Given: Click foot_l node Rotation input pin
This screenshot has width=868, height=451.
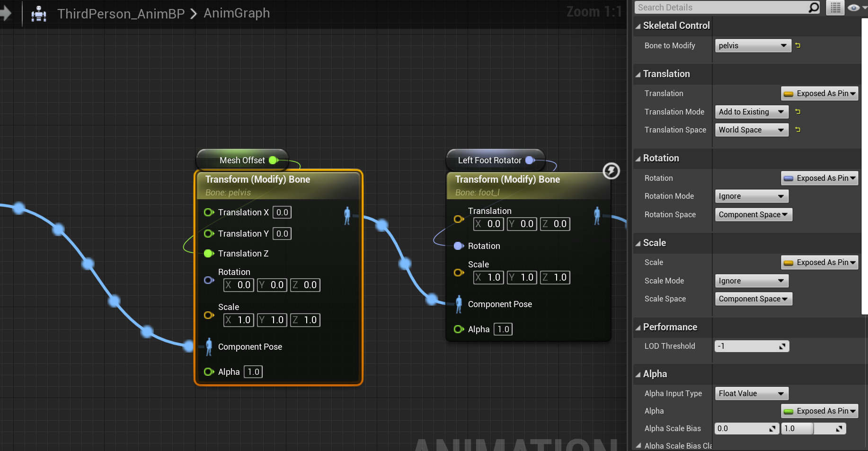Looking at the screenshot, I should point(459,246).
